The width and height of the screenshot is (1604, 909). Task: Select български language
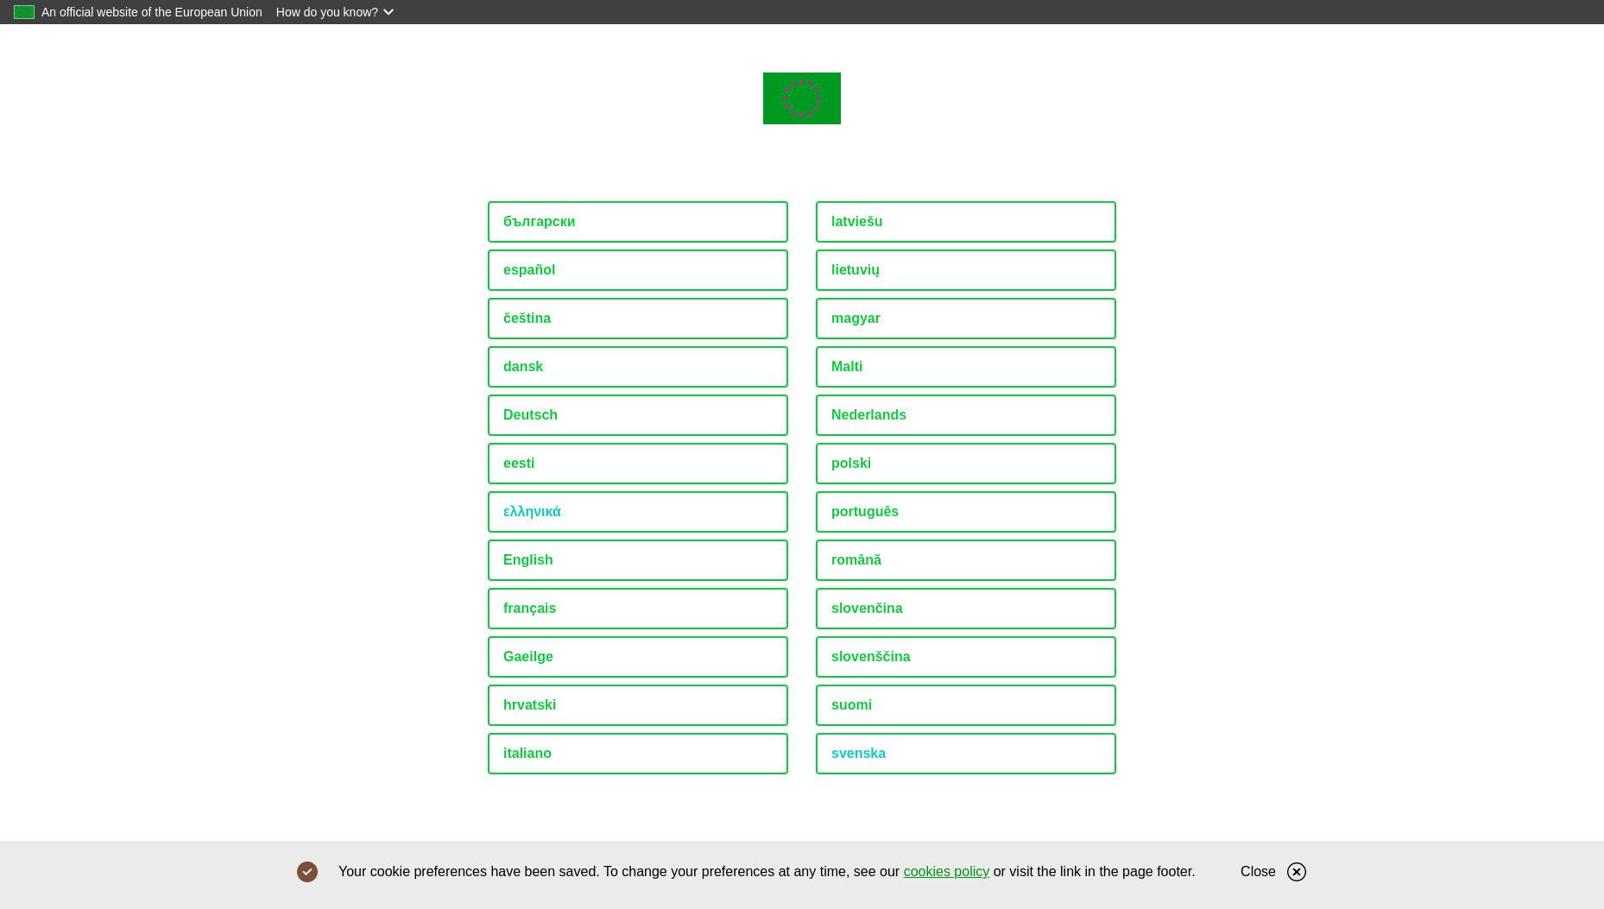click(638, 222)
